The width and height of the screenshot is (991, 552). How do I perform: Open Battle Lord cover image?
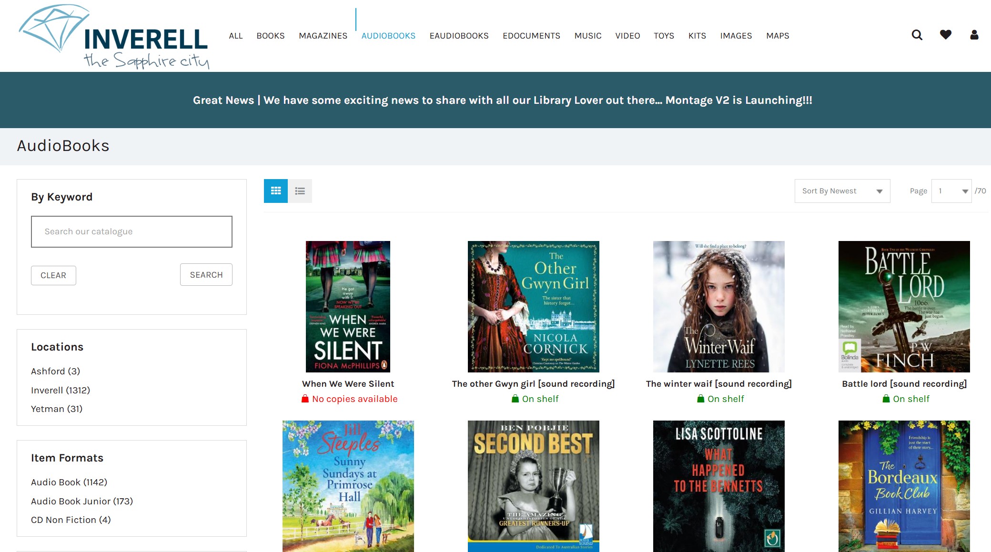coord(904,307)
